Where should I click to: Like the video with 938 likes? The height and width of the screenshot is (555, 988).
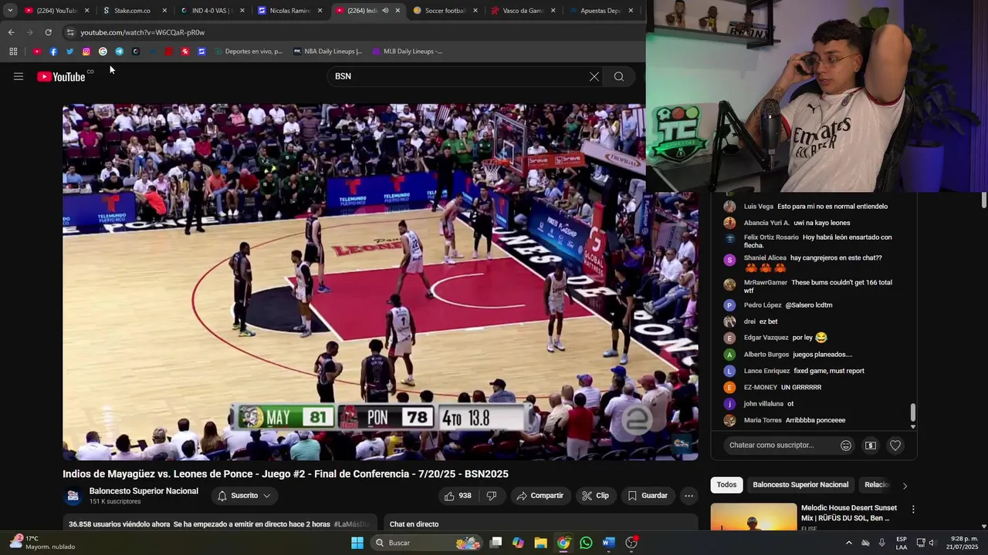[458, 496]
